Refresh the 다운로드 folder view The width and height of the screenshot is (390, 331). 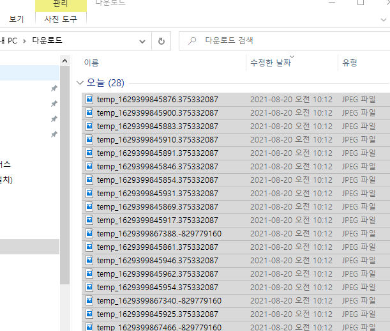161,41
